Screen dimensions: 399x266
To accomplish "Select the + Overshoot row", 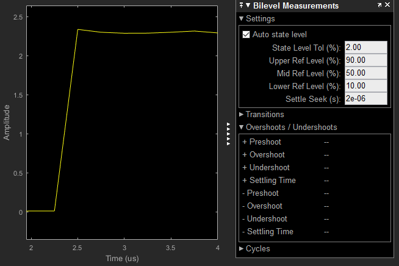I will click(315, 155).
